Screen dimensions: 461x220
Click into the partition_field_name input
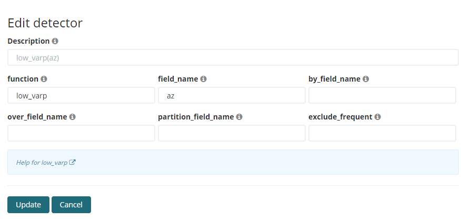click(232, 133)
